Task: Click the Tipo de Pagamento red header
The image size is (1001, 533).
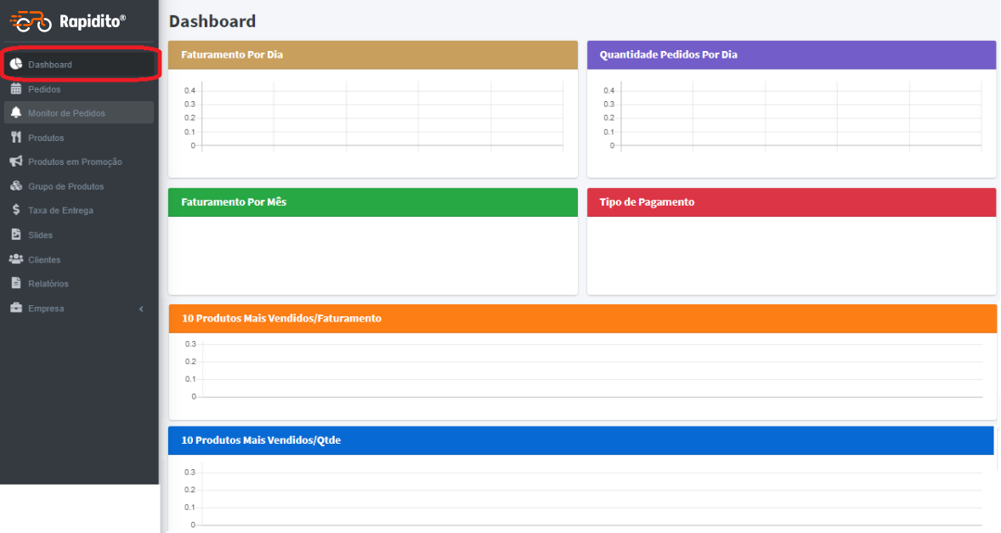Action: pos(792,202)
